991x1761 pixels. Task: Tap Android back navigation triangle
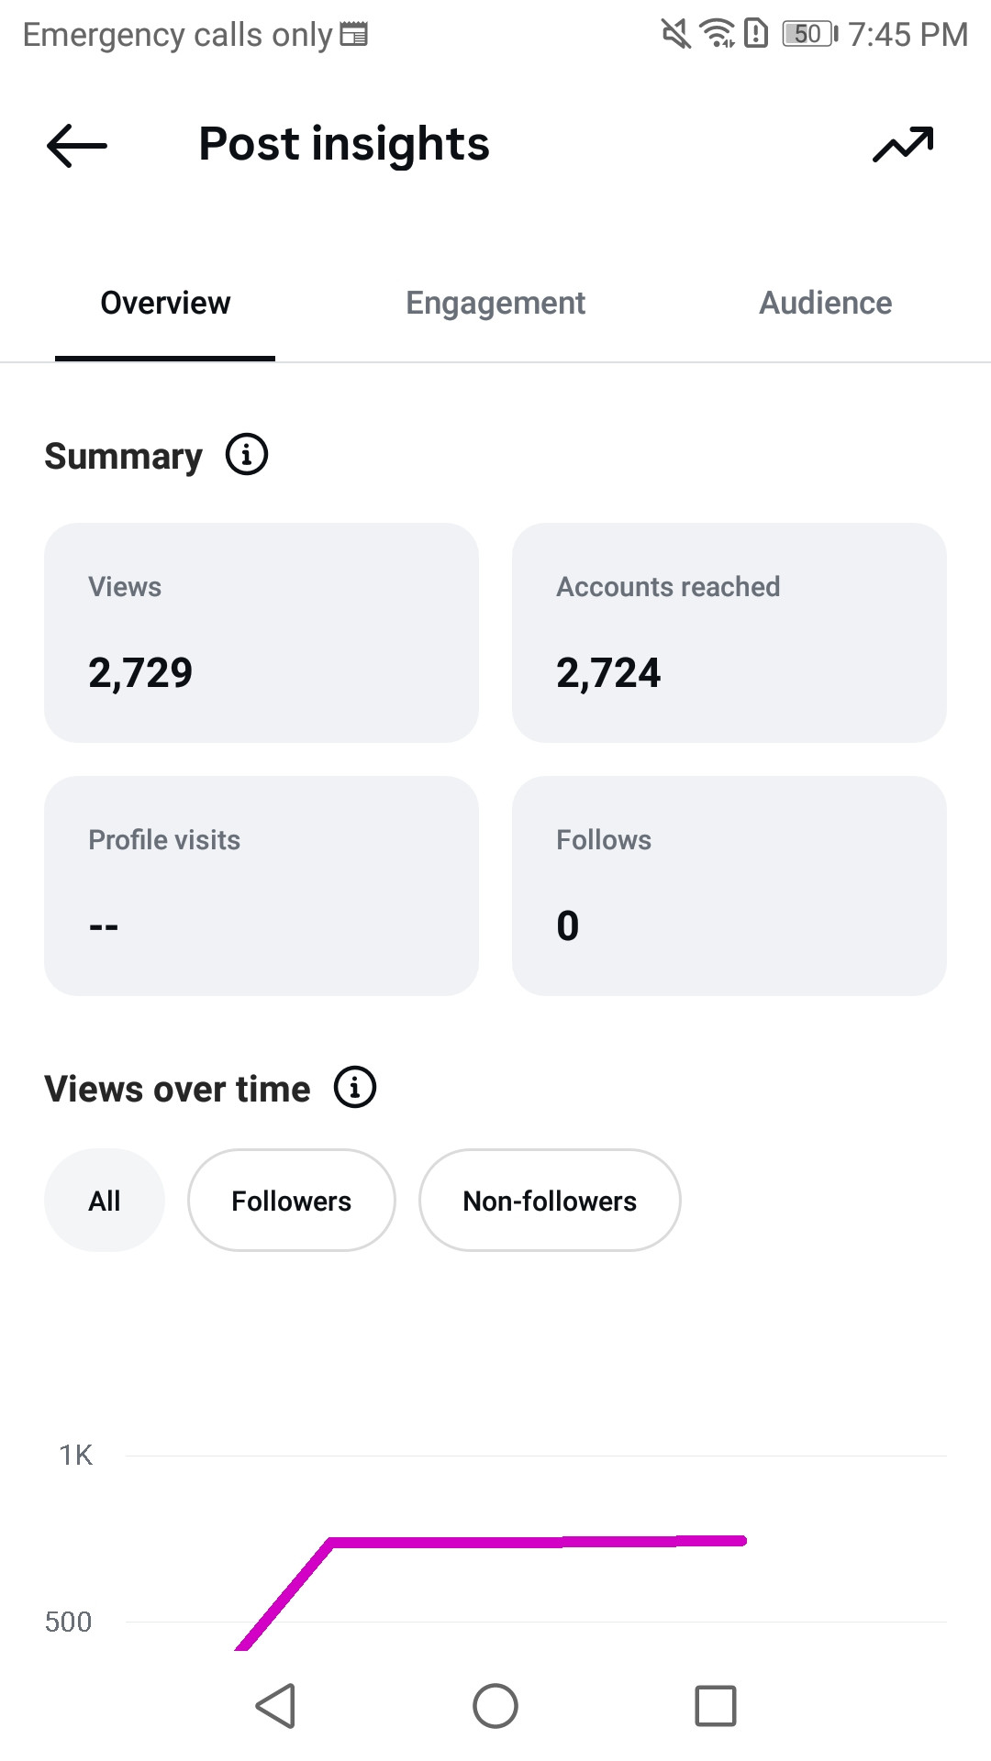point(275,1706)
